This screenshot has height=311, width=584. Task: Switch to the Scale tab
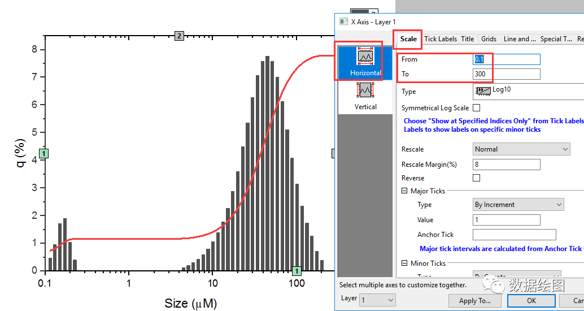point(408,39)
